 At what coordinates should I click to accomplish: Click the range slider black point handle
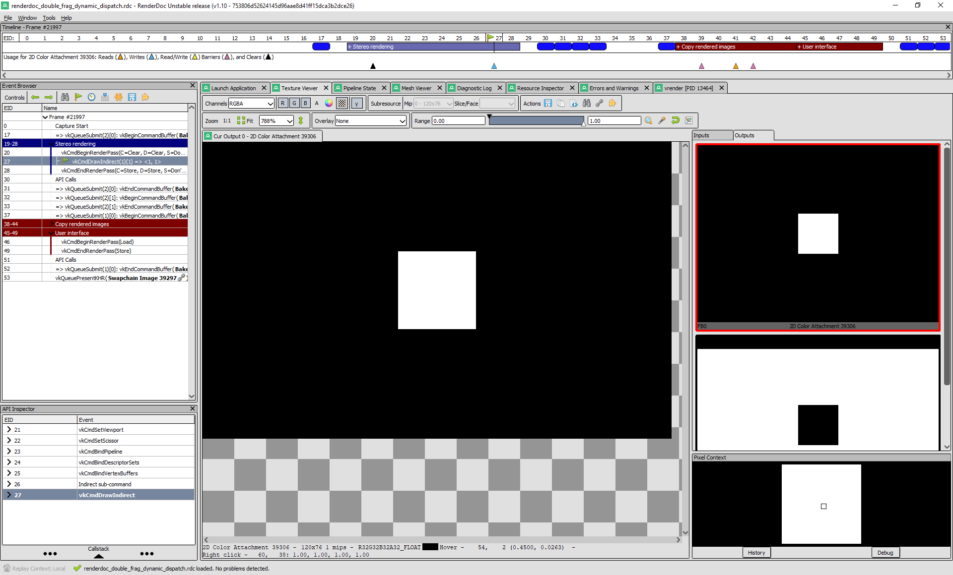coord(489,117)
